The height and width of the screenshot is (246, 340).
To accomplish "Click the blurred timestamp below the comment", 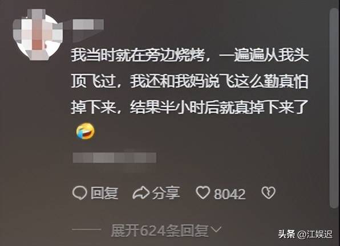I will click(115, 158).
